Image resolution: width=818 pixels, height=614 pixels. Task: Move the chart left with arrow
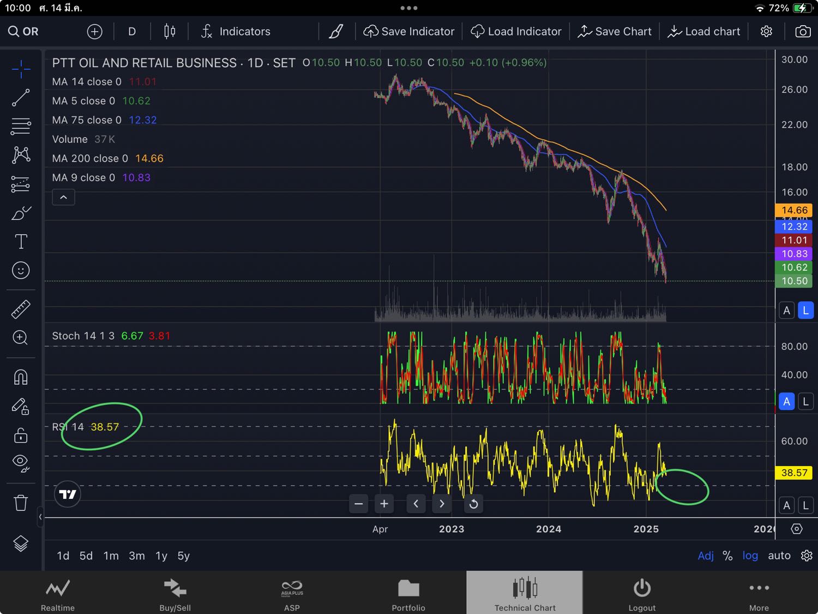coord(416,504)
